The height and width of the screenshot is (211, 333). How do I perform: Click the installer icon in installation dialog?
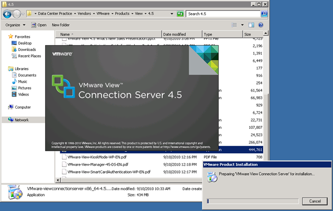(x=212, y=177)
